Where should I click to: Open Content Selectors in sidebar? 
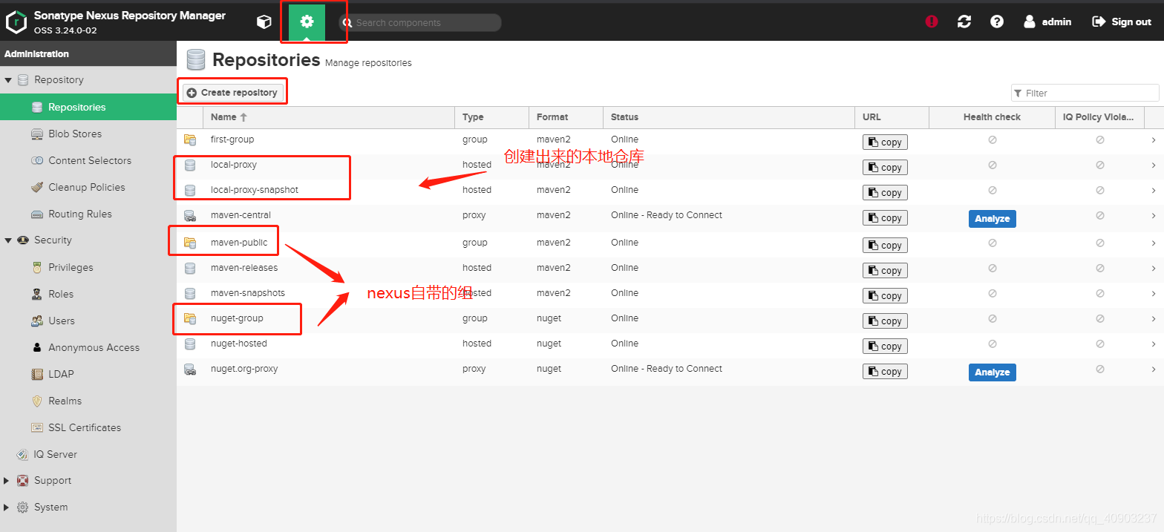tap(88, 160)
